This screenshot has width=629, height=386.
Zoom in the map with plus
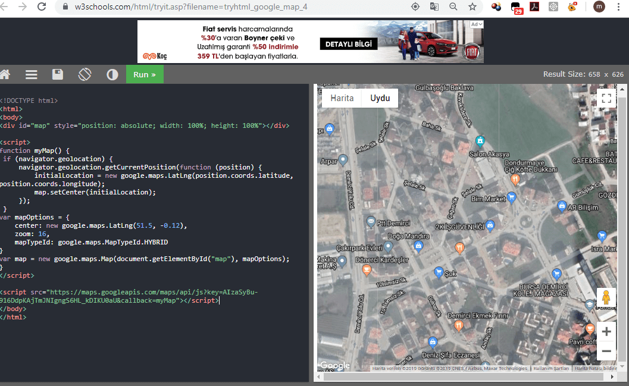(606, 331)
